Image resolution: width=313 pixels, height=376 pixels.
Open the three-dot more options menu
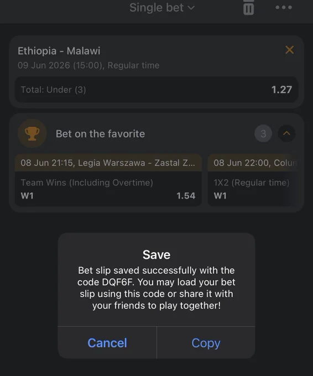point(284,7)
